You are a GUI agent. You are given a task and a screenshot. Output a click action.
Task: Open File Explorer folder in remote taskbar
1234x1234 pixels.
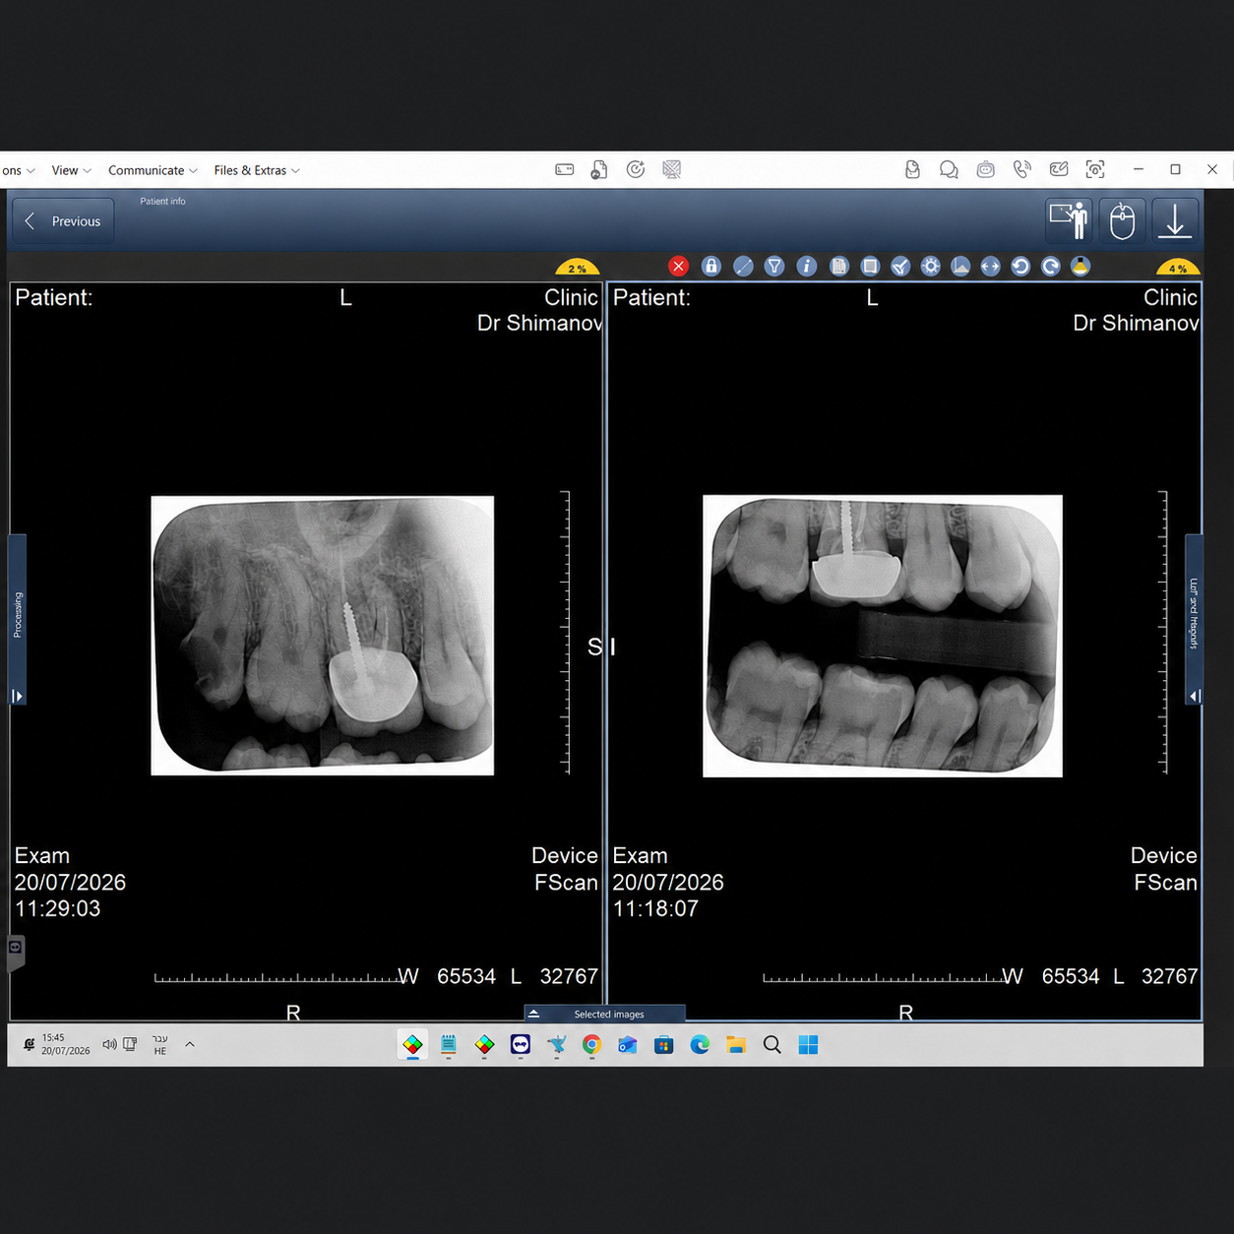(x=736, y=1045)
